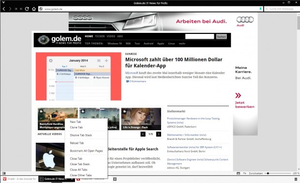
Task: Open Android top theme link
Action: click(149, 44)
